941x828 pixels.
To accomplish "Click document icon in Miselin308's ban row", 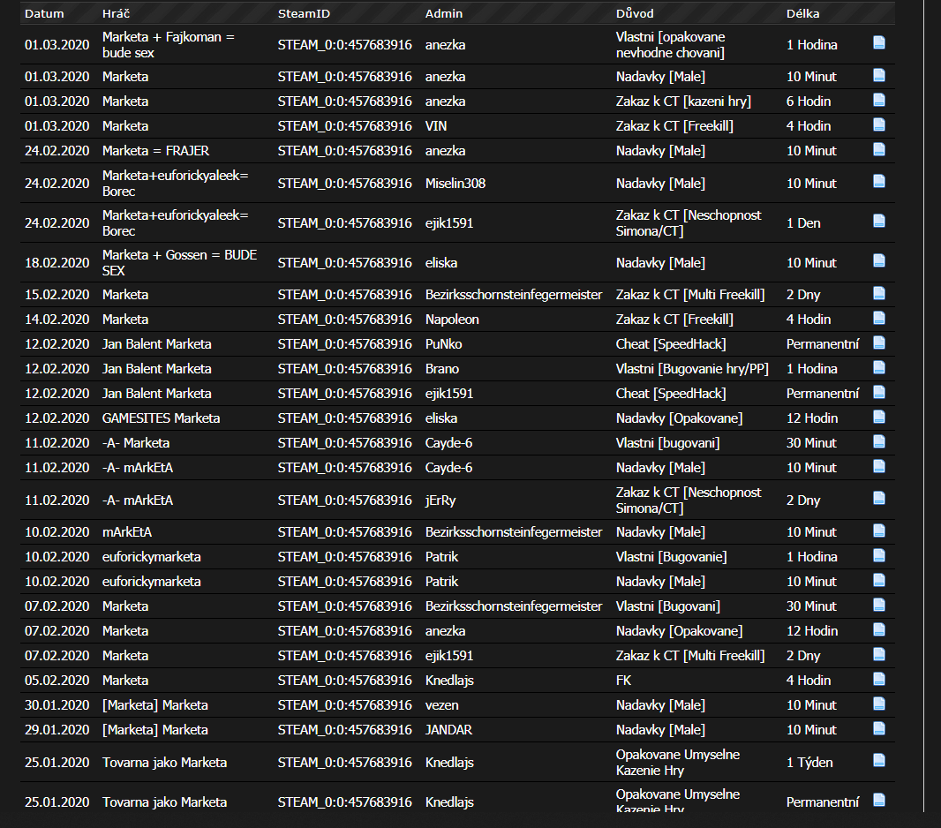I will 878,182.
